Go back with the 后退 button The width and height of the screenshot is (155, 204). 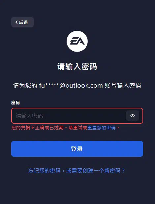pos(22,22)
